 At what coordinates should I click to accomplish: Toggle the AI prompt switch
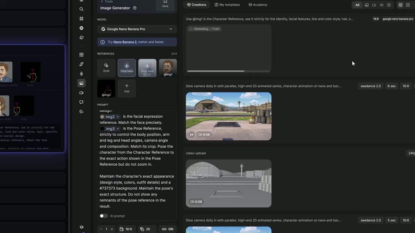(104, 216)
